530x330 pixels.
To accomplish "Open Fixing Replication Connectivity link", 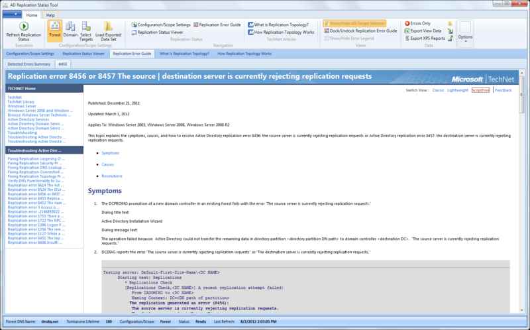I will (35, 172).
